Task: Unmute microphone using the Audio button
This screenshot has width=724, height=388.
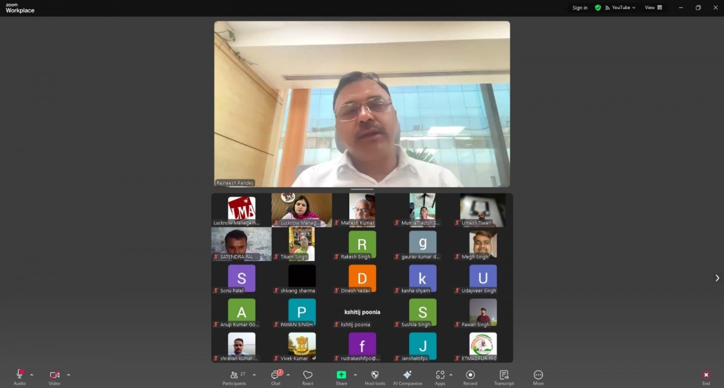Action: (19, 377)
